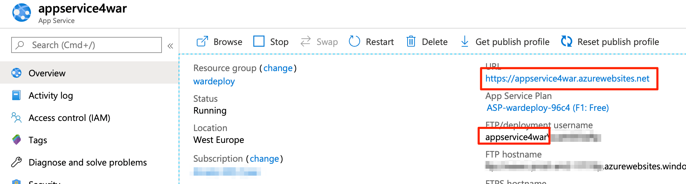
Task: Click the Restart circular arrow icon
Action: [354, 41]
